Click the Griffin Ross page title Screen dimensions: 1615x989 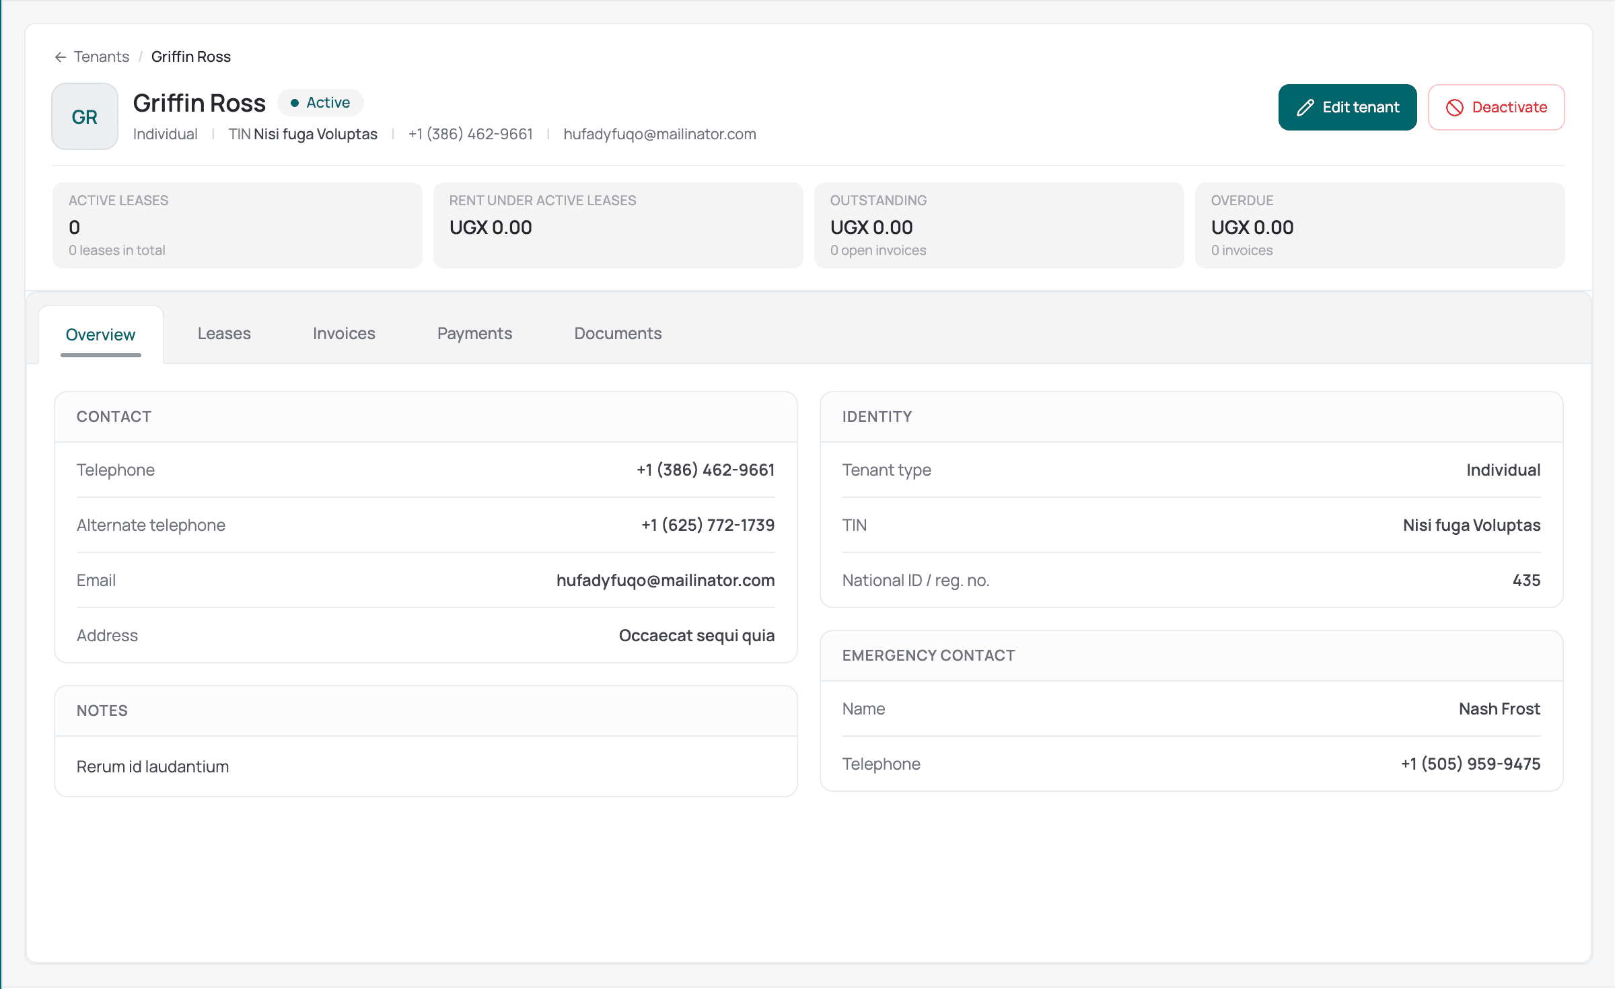coord(199,103)
